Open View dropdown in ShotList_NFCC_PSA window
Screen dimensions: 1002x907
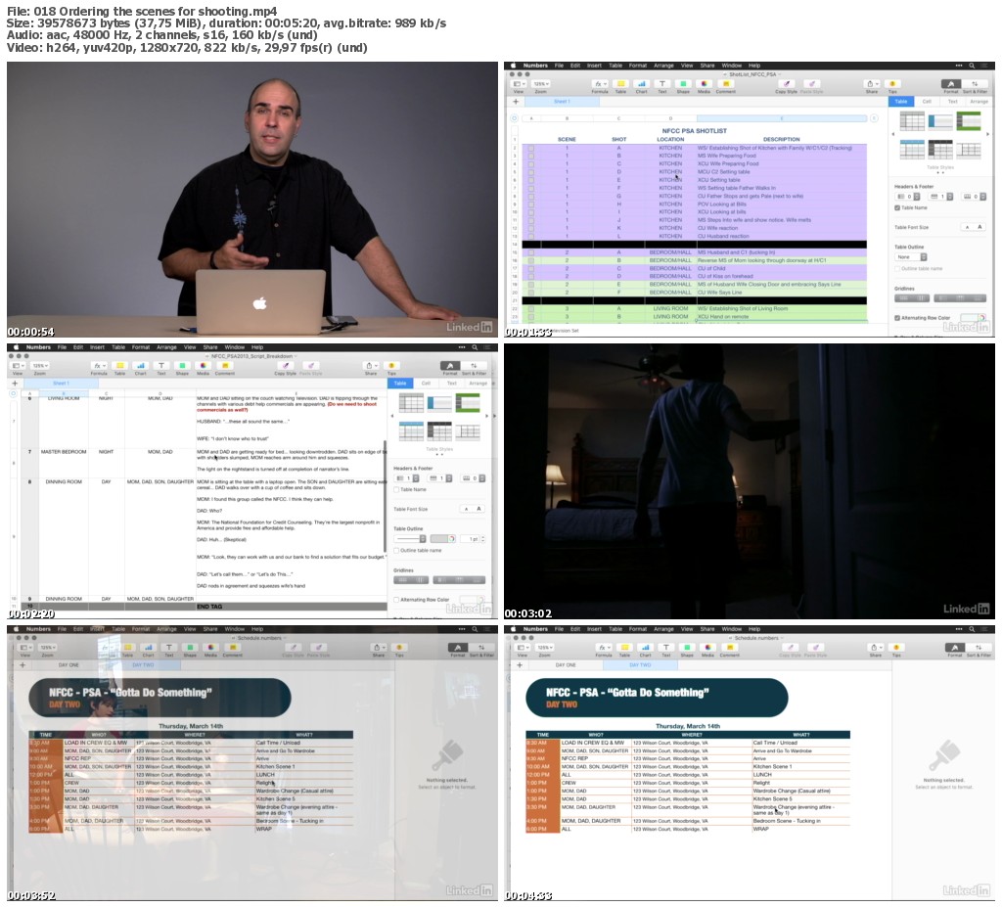pyautogui.click(x=519, y=84)
